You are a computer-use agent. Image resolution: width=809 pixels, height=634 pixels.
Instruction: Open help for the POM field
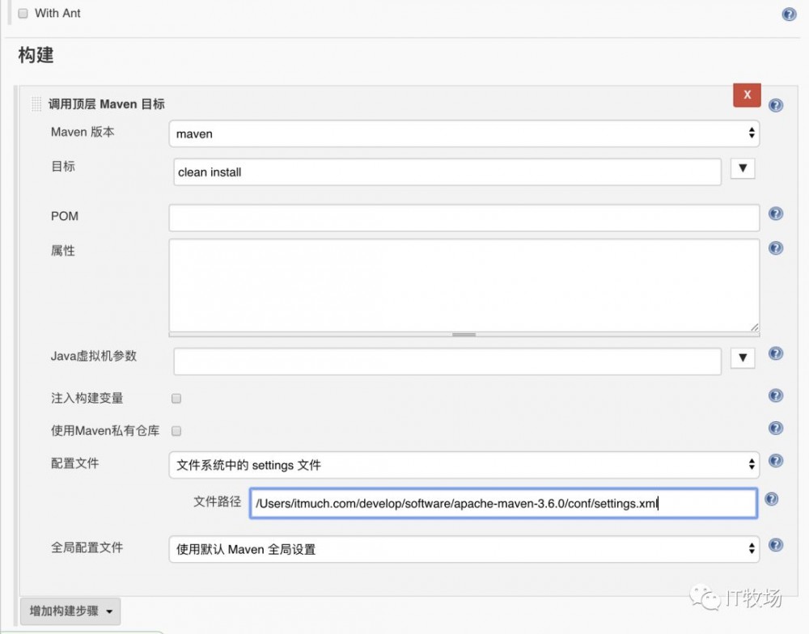tap(775, 213)
